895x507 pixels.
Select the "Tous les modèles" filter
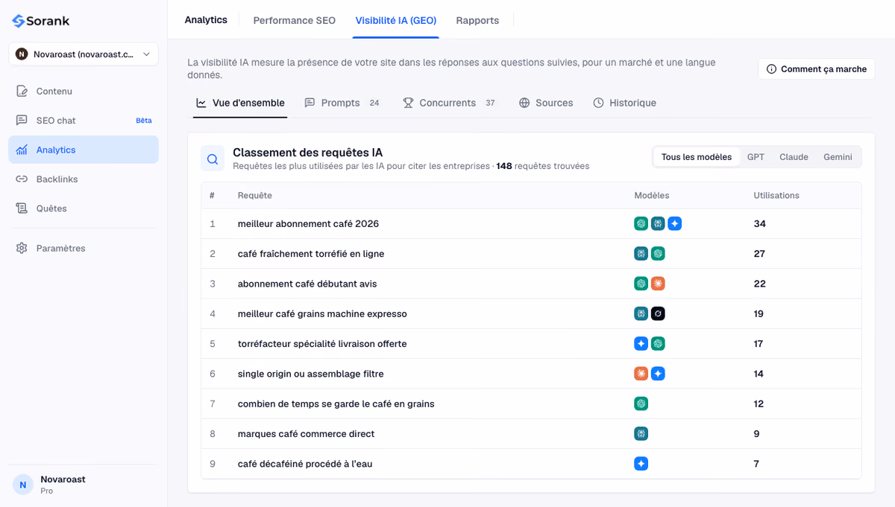pyautogui.click(x=697, y=157)
